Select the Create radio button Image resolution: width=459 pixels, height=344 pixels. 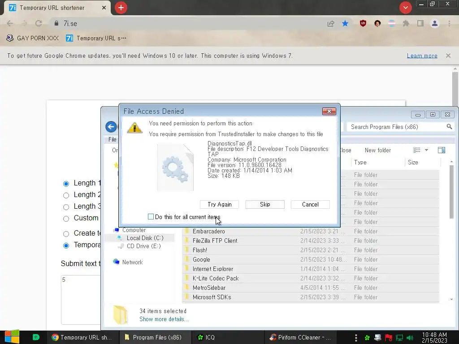[x=66, y=234]
